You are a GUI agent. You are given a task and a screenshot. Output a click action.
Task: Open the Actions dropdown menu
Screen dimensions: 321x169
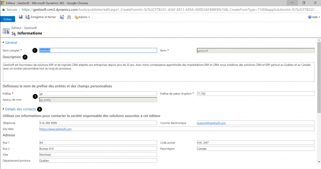coord(82,17)
